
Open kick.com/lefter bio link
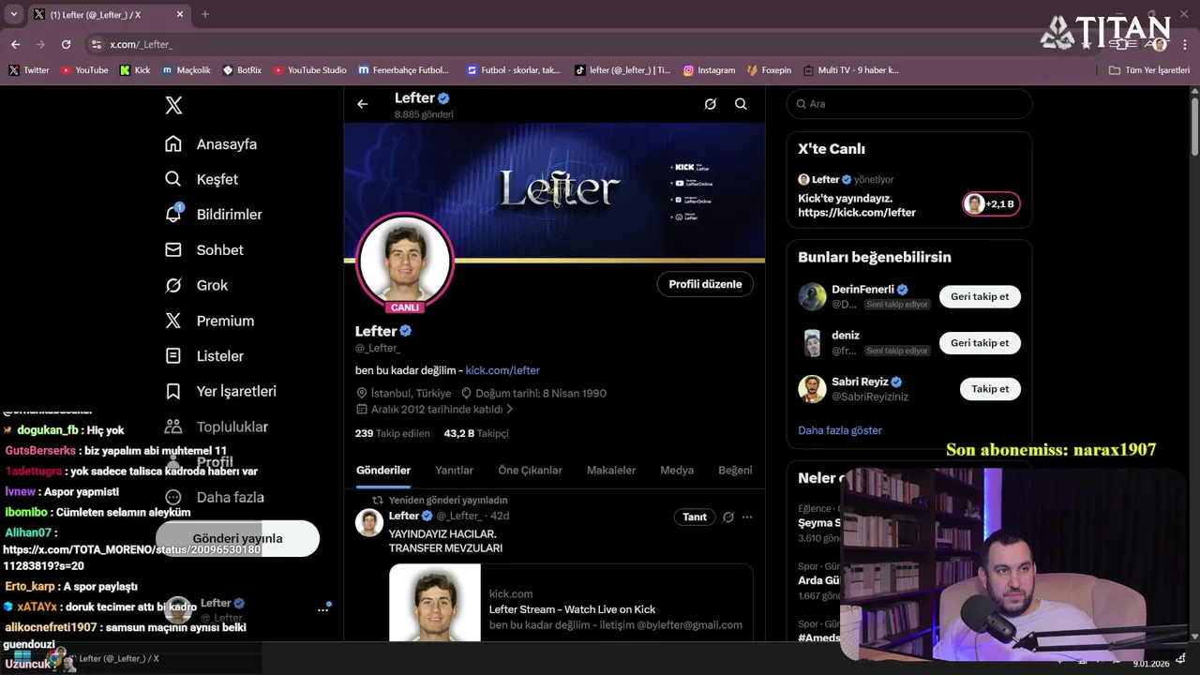tap(502, 370)
